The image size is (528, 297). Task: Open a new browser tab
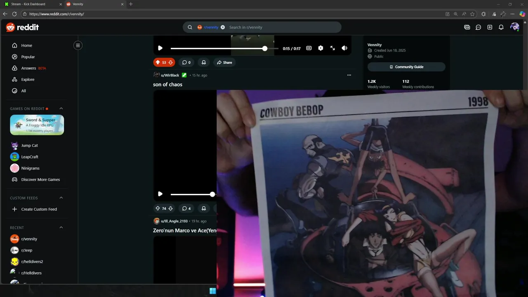131,4
